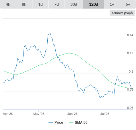Image resolution: width=136 pixels, height=130 pixels.
Task: Click the remove graph button
Action: tap(122, 13)
